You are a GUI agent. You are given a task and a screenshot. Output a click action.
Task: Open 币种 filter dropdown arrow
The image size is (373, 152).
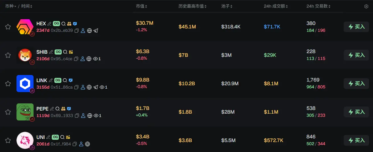click(x=15, y=6)
